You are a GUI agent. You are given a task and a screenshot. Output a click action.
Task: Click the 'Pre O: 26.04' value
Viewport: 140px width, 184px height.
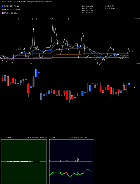[87, 6]
